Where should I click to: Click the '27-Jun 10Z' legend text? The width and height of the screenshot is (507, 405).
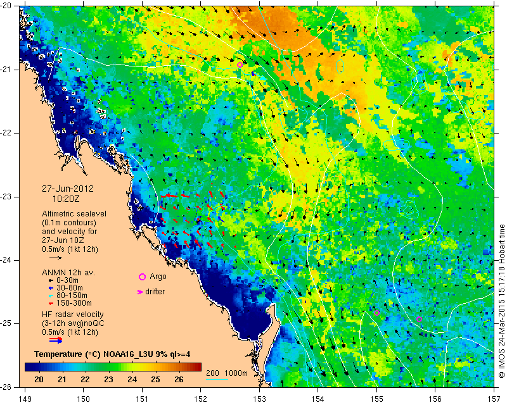(x=63, y=240)
